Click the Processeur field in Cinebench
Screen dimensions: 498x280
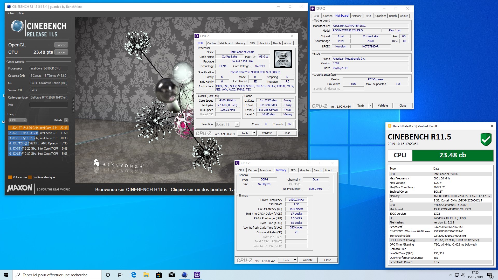(49, 68)
